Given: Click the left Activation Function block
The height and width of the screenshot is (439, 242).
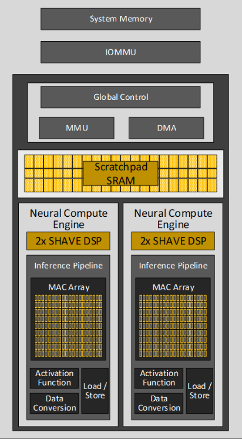Looking at the screenshot, I should (x=54, y=378).
